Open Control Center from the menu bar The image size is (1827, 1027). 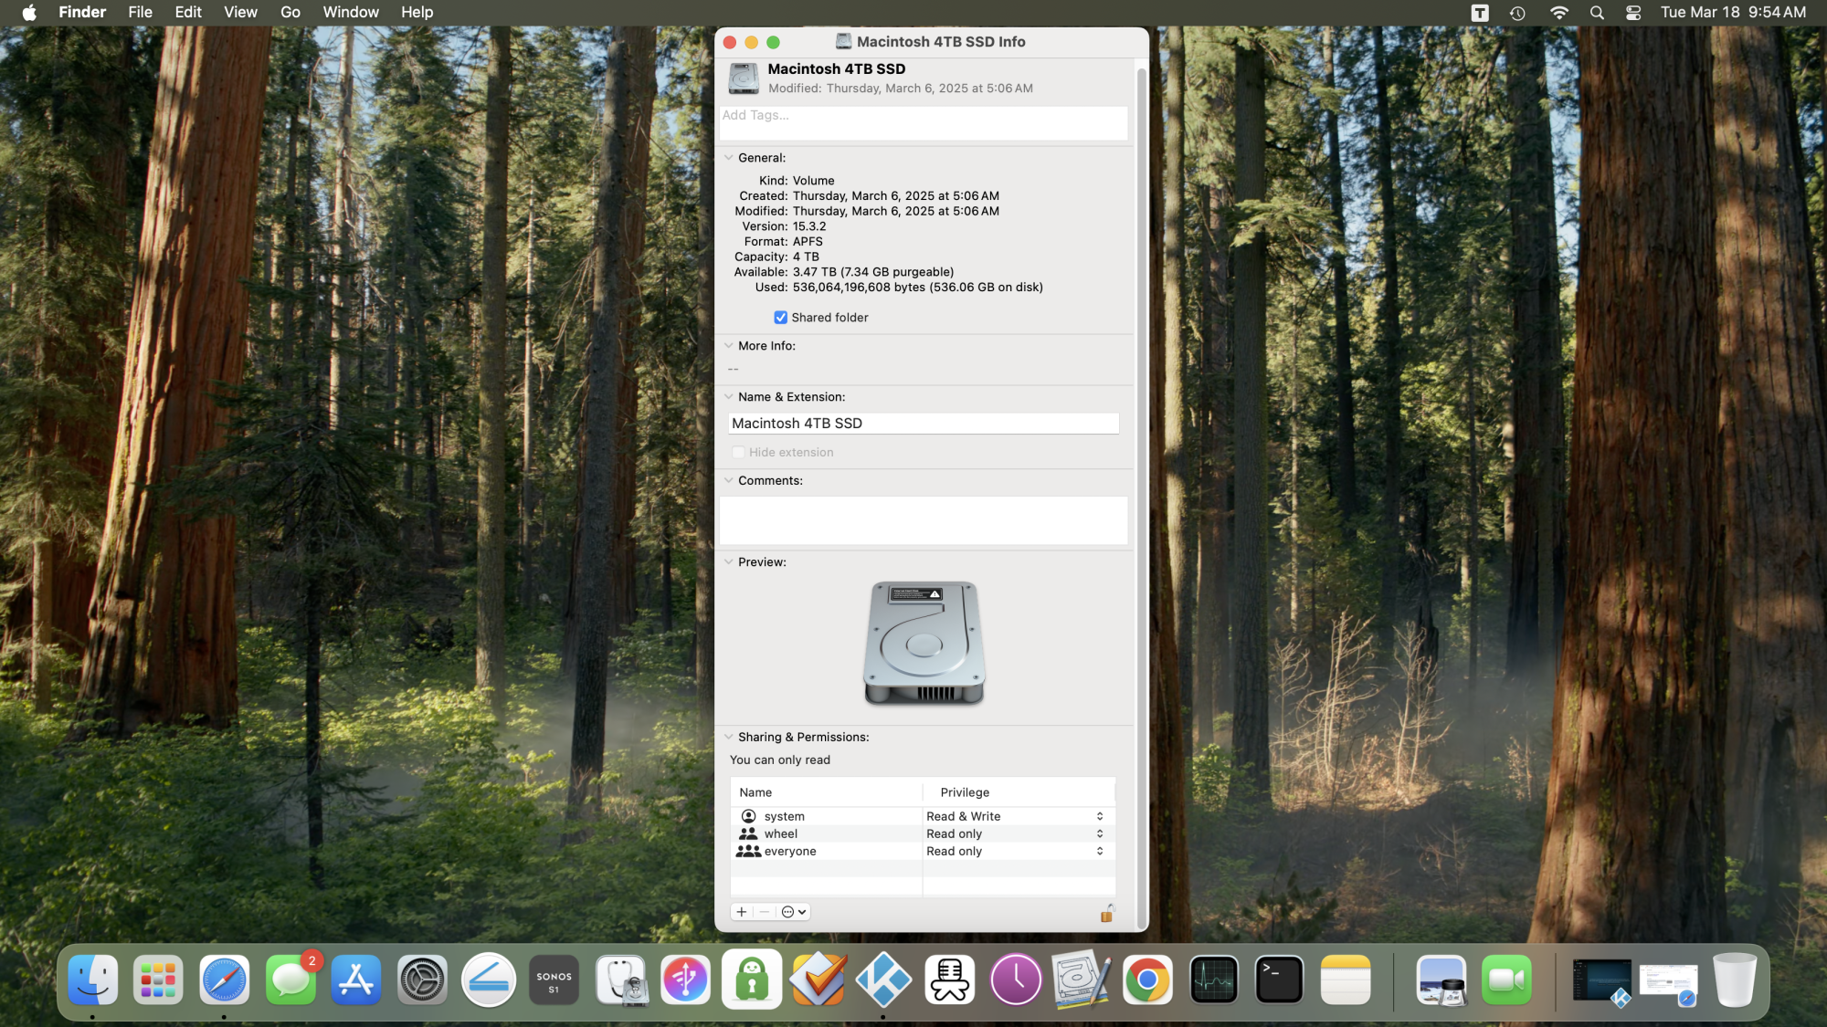1633,12
